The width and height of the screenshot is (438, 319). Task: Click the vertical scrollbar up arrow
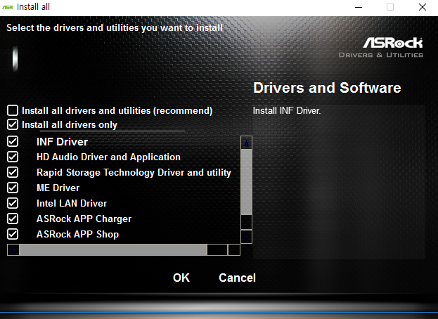246,141
